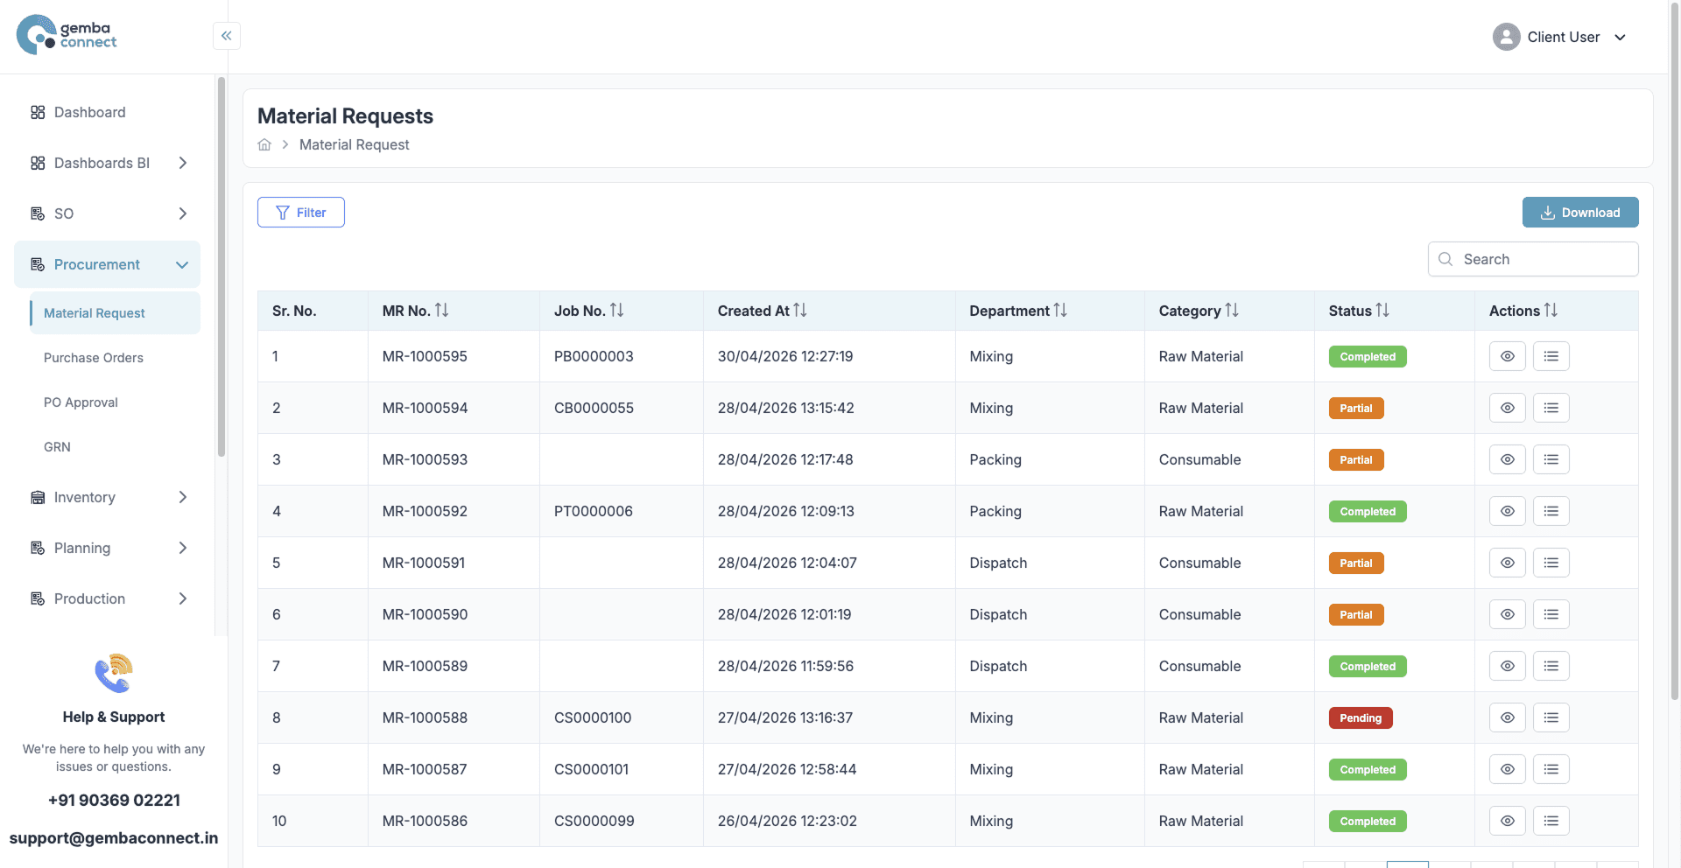This screenshot has height=868, width=1681.
Task: View MR-1000590 with eye icon
Action: pyautogui.click(x=1507, y=614)
